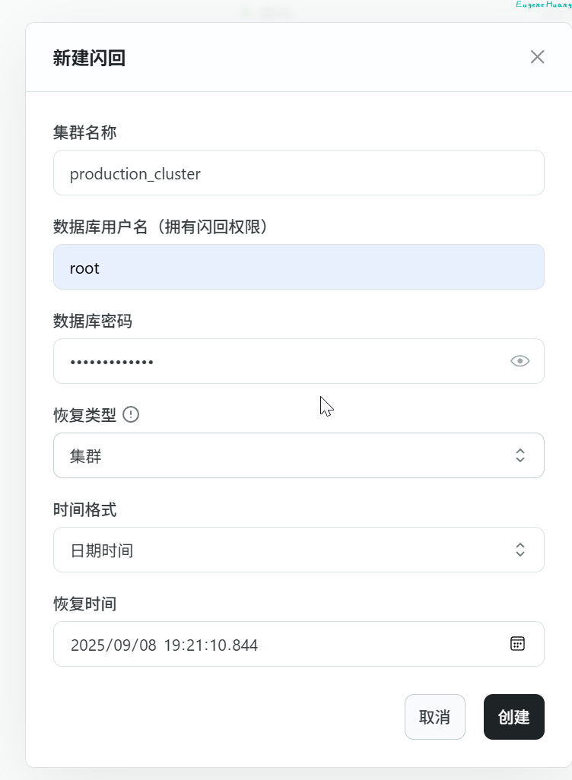This screenshot has width=572, height=780.
Task: Click the username field containing root
Action: click(298, 267)
